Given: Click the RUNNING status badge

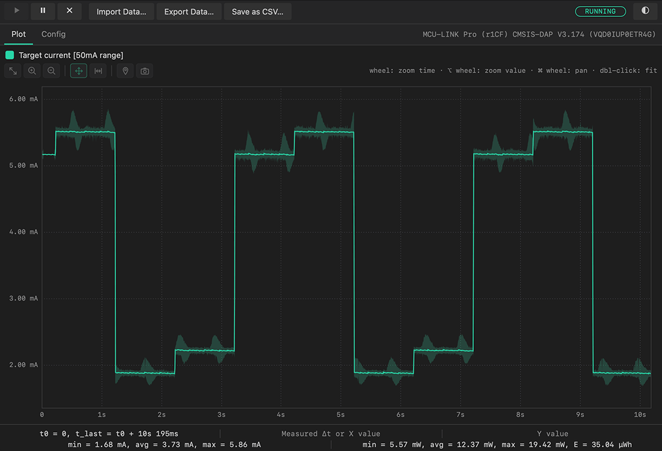Looking at the screenshot, I should click(x=600, y=11).
